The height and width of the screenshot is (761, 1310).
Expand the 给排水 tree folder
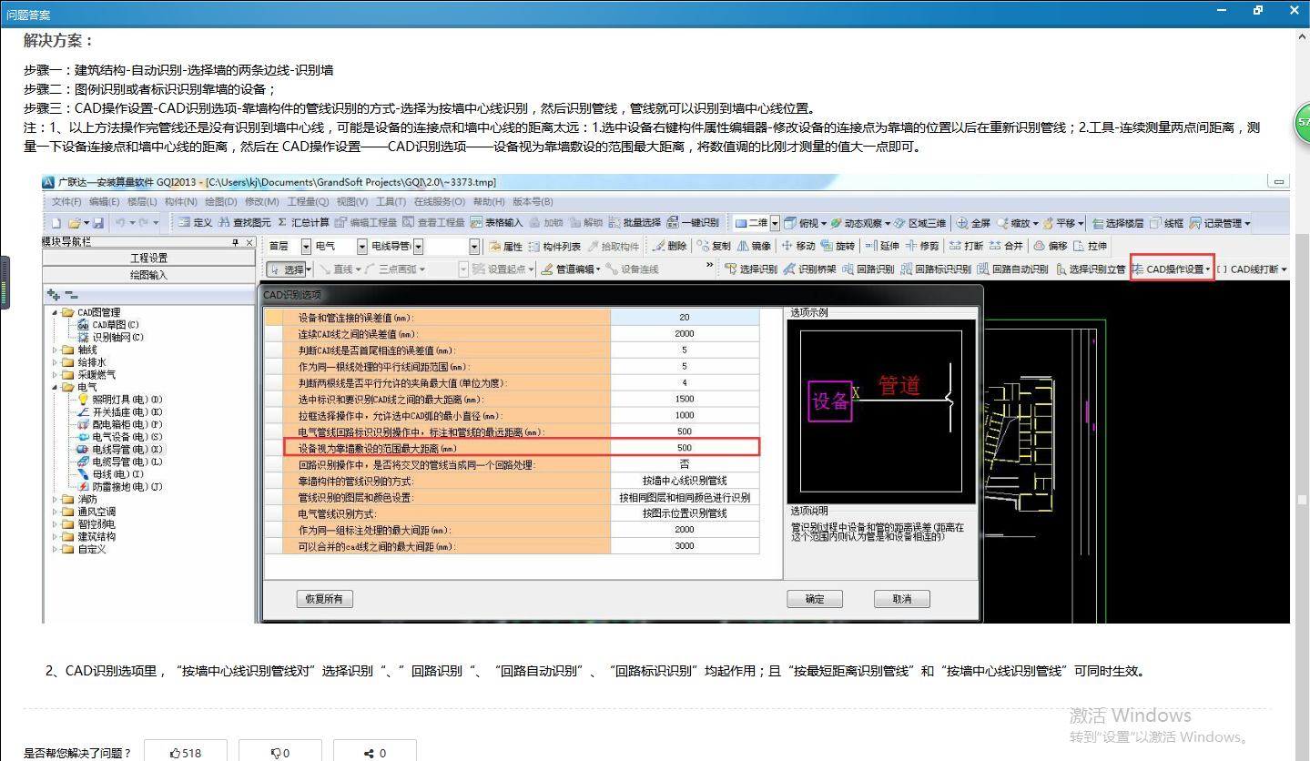point(55,361)
